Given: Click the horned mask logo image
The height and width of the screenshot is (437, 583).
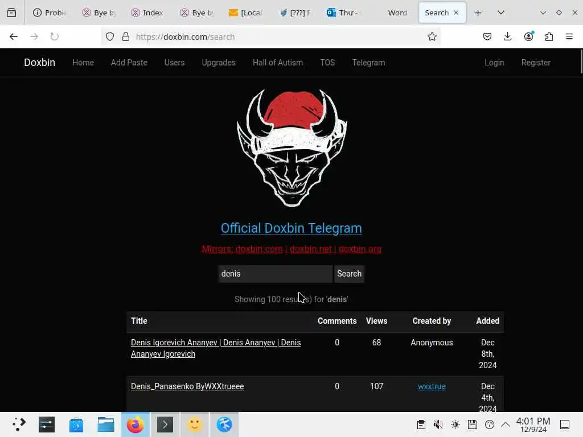Looking at the screenshot, I should coord(292,147).
